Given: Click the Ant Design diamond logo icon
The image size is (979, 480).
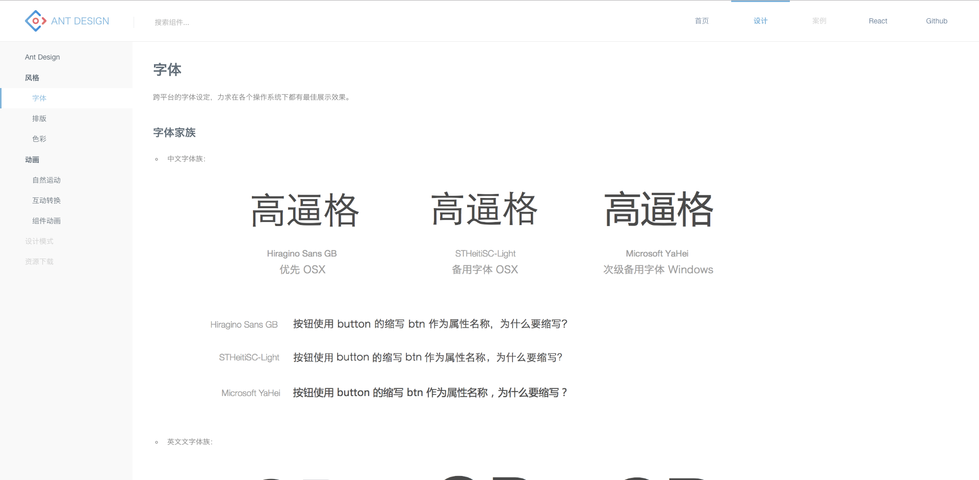Looking at the screenshot, I should click(x=36, y=21).
